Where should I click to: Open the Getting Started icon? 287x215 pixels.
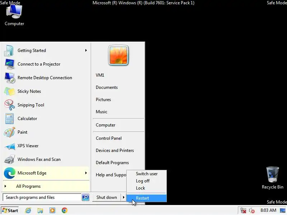9,51
